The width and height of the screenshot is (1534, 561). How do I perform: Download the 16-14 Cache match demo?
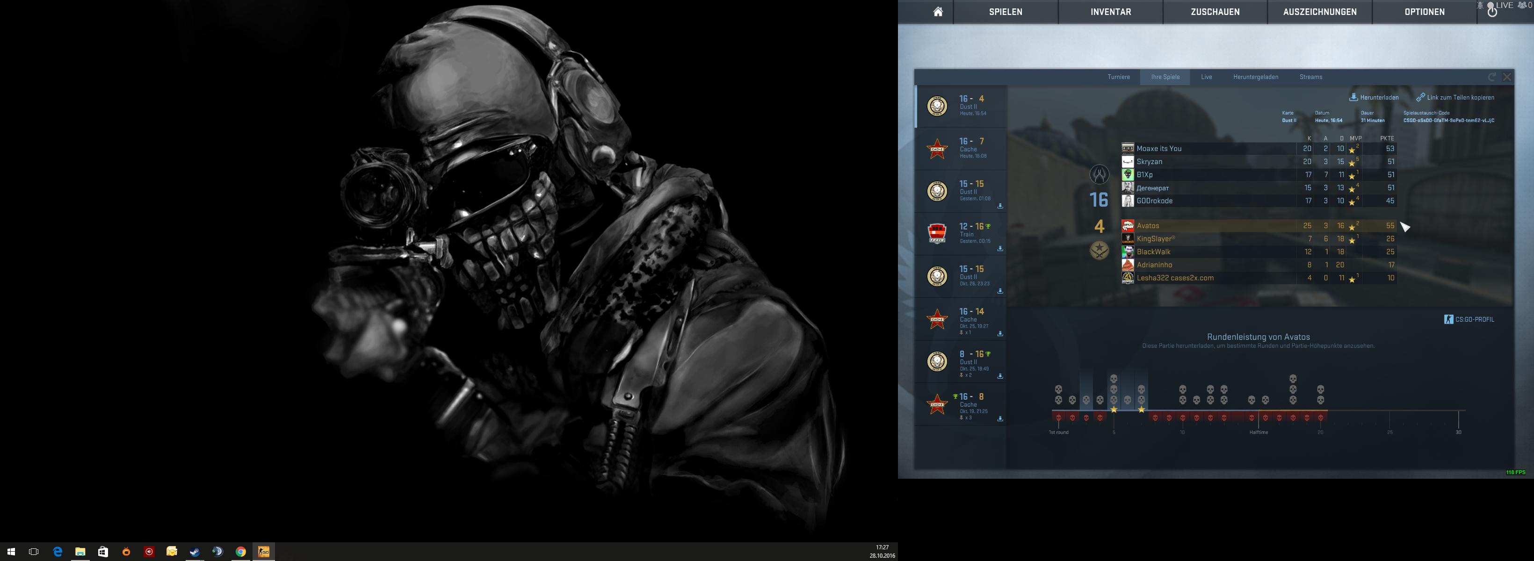pos(1000,333)
